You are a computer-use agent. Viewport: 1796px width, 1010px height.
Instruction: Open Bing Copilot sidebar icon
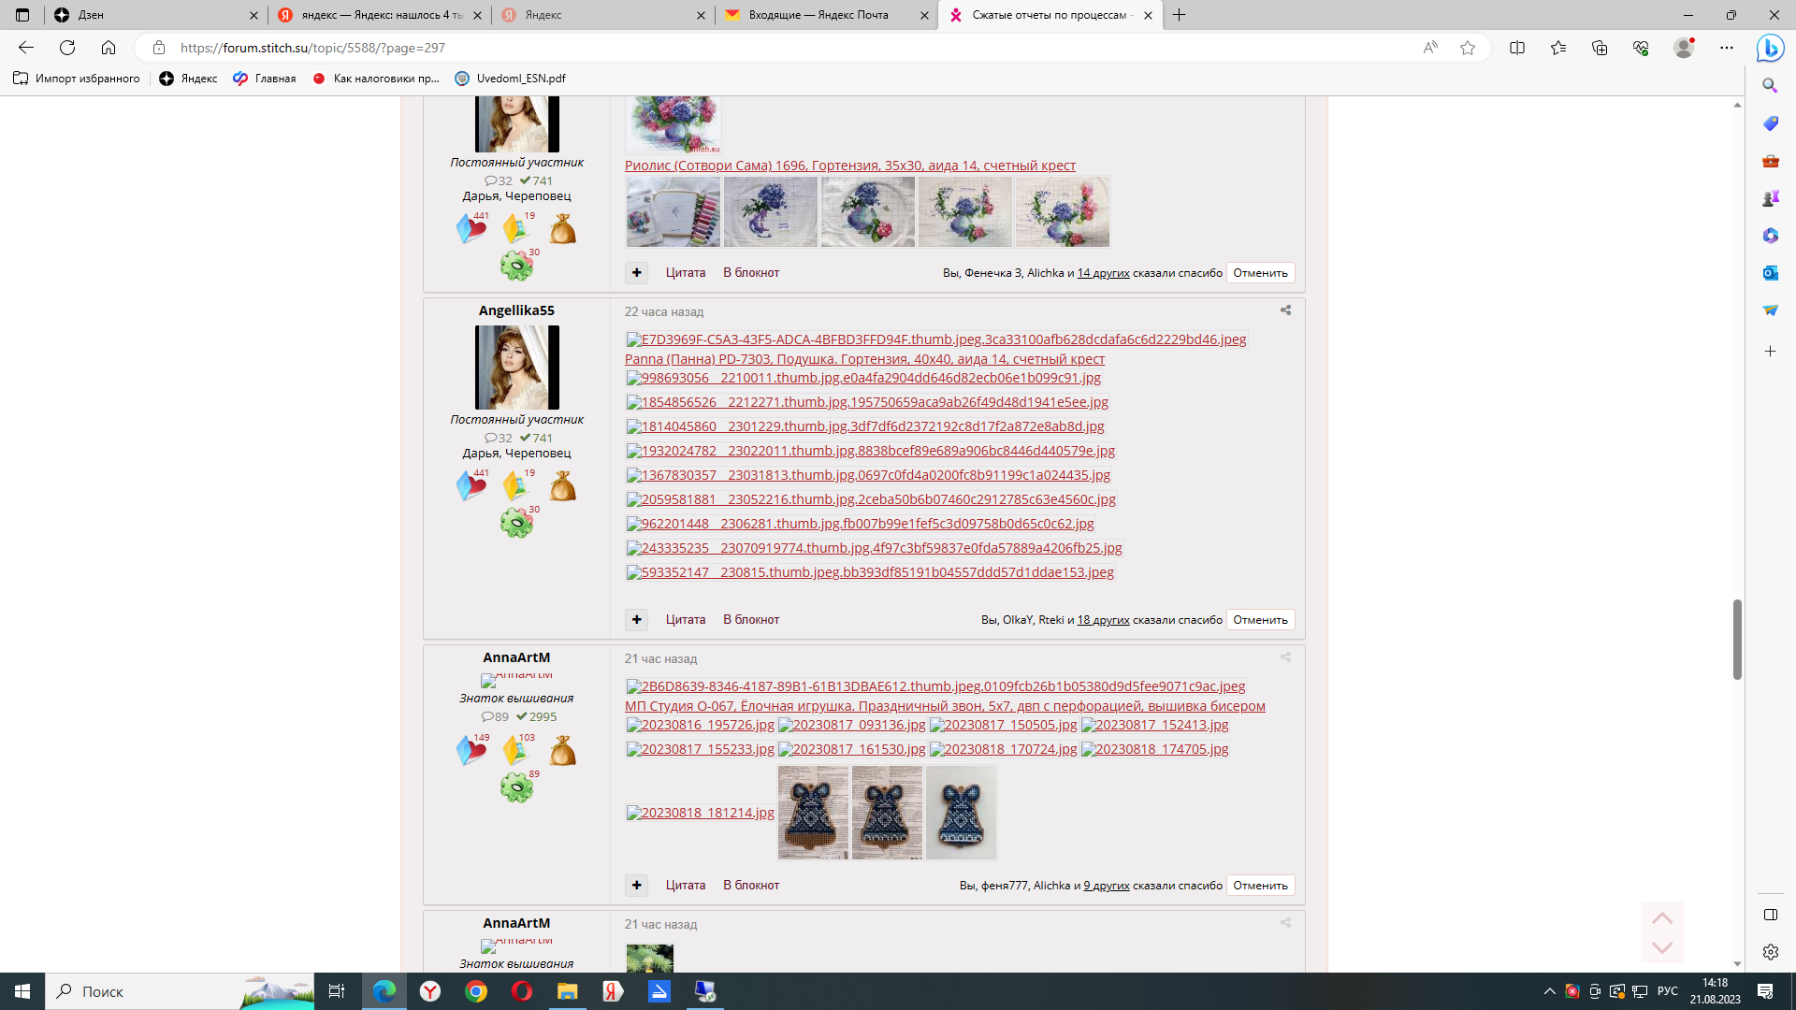[1770, 48]
